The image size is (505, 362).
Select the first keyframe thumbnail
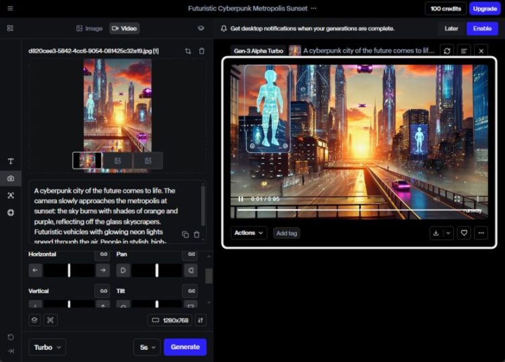click(88, 160)
